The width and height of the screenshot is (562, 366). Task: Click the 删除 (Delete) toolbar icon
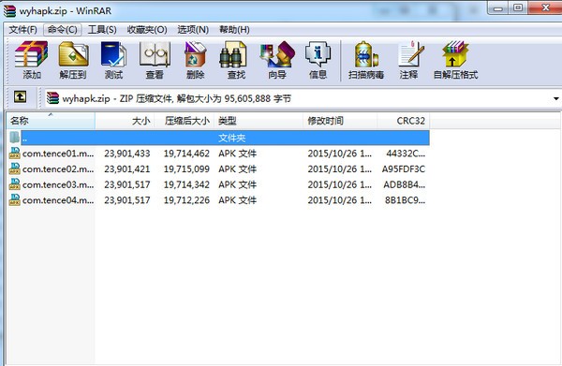coord(196,54)
